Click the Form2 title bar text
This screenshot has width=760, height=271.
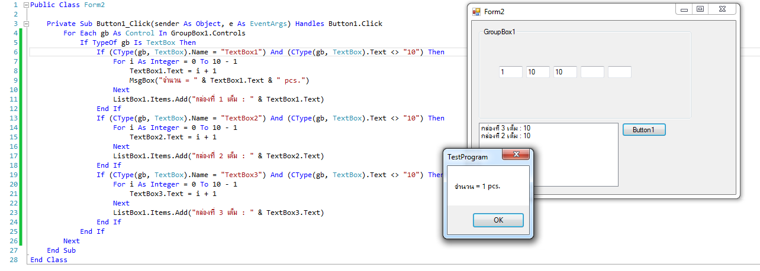point(494,12)
